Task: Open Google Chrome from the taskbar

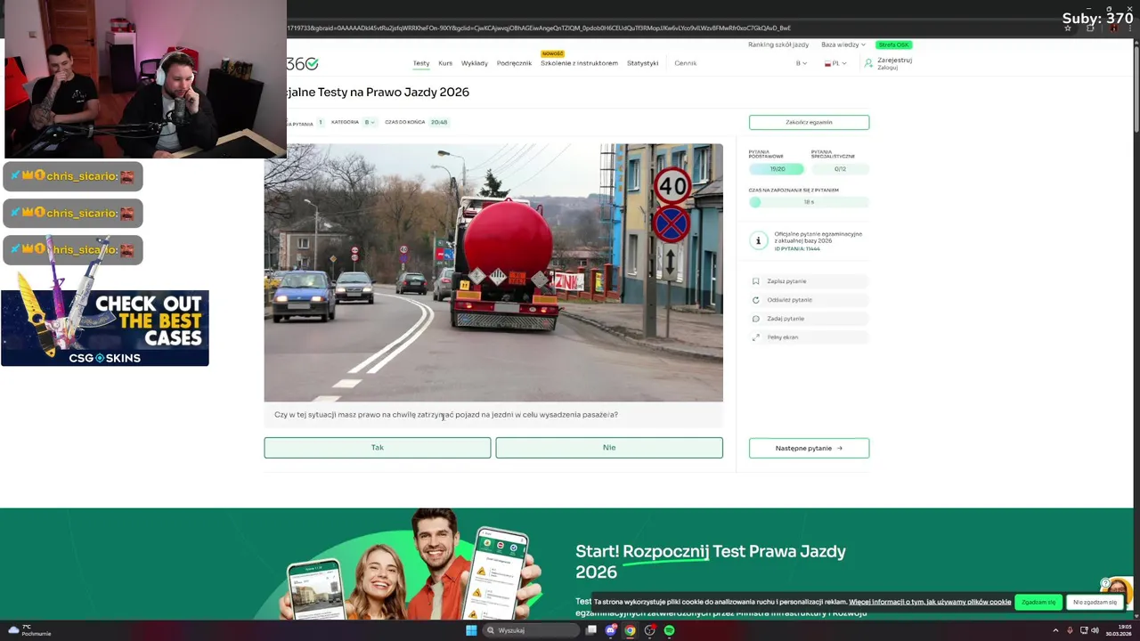Action: 630,630
